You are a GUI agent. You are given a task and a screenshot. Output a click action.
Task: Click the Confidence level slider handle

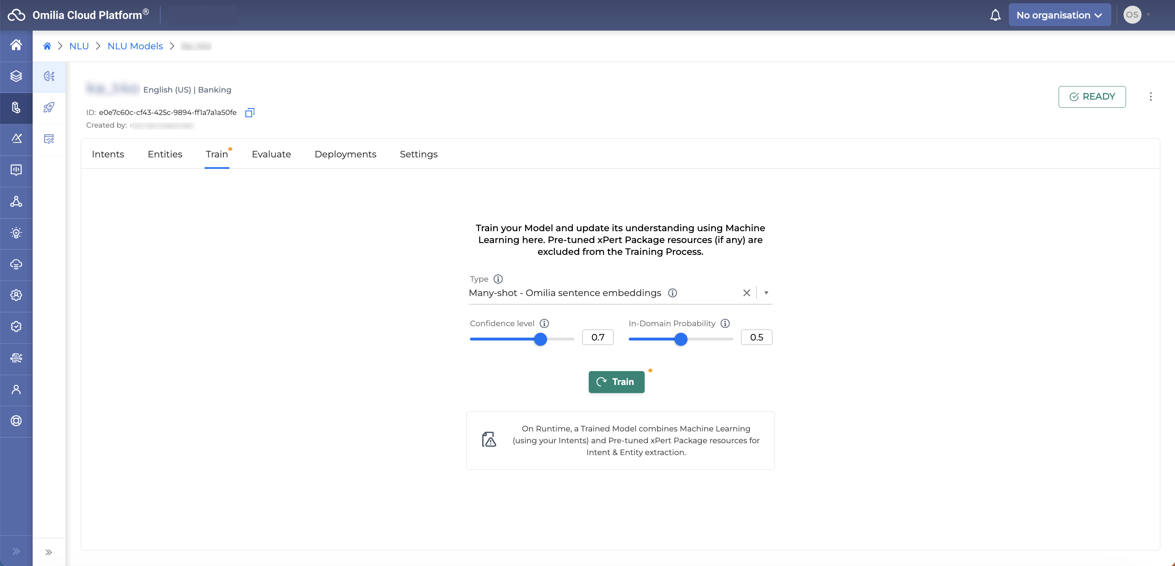tap(540, 339)
